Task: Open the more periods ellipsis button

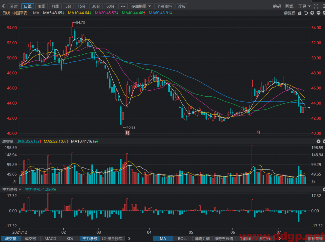Action: pyautogui.click(x=123, y=6)
